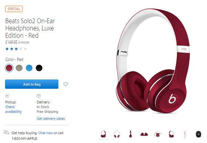
Task: Open the star rating reviews
Action: coord(16,49)
